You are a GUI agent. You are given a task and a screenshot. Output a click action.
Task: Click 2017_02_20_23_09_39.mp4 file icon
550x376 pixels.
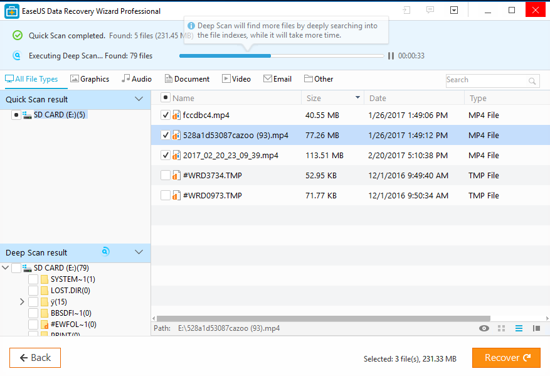(x=176, y=155)
